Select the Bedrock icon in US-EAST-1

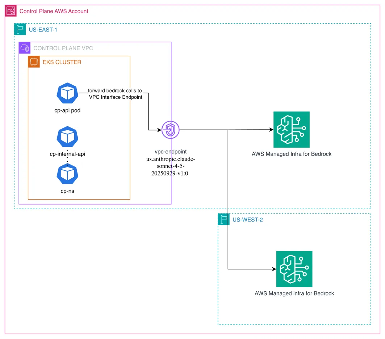(x=292, y=130)
